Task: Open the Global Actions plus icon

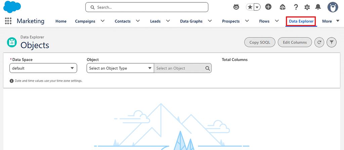Action: click(268, 7)
